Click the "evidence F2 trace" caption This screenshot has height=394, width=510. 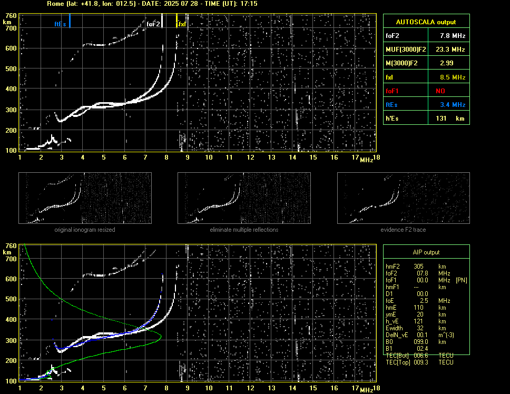click(x=403, y=230)
